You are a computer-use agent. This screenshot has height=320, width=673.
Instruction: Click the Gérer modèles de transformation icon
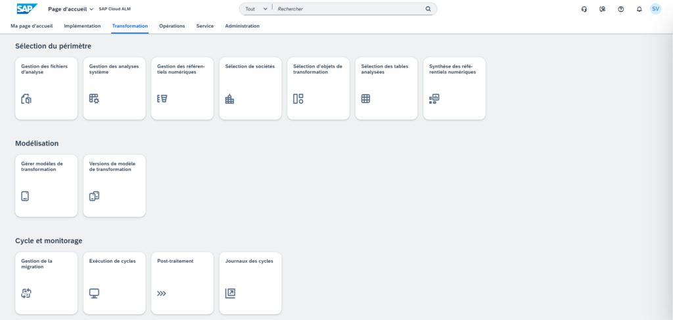[x=25, y=196]
